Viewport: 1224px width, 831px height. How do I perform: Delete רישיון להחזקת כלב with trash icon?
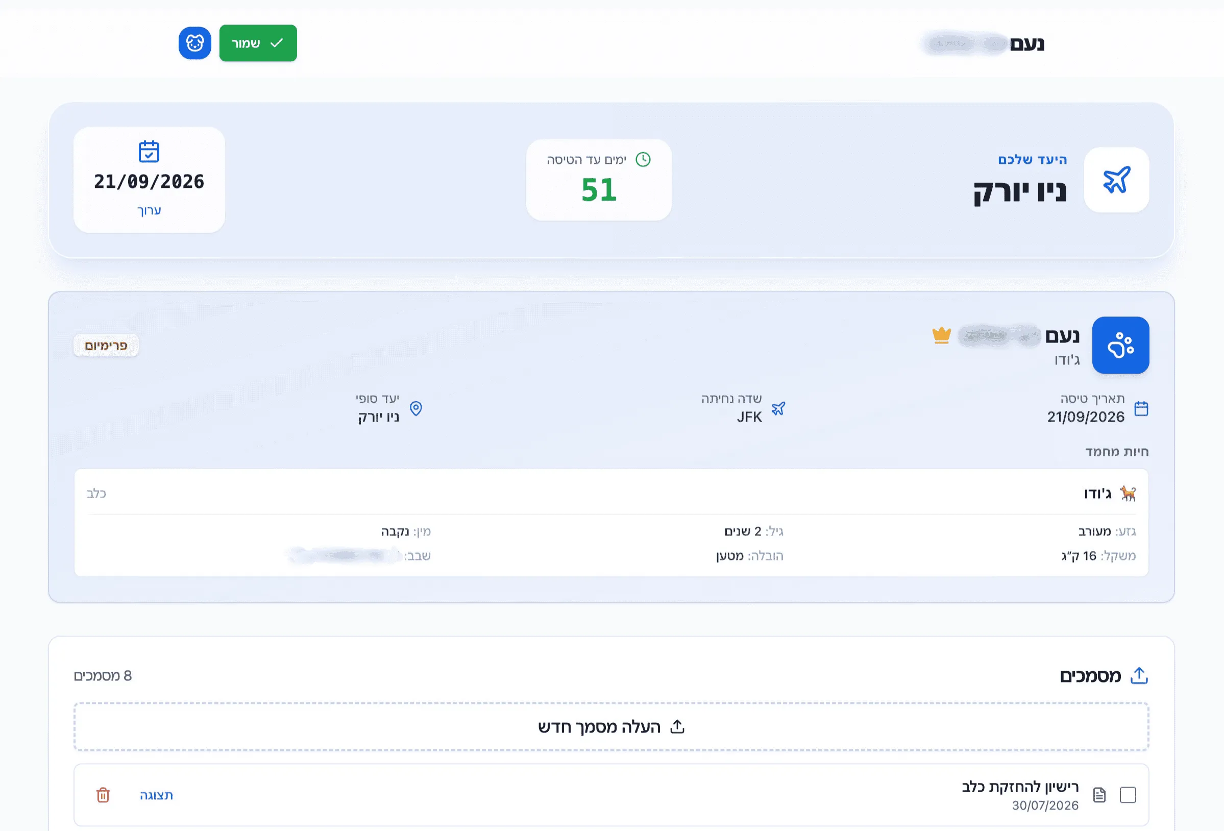tap(103, 795)
